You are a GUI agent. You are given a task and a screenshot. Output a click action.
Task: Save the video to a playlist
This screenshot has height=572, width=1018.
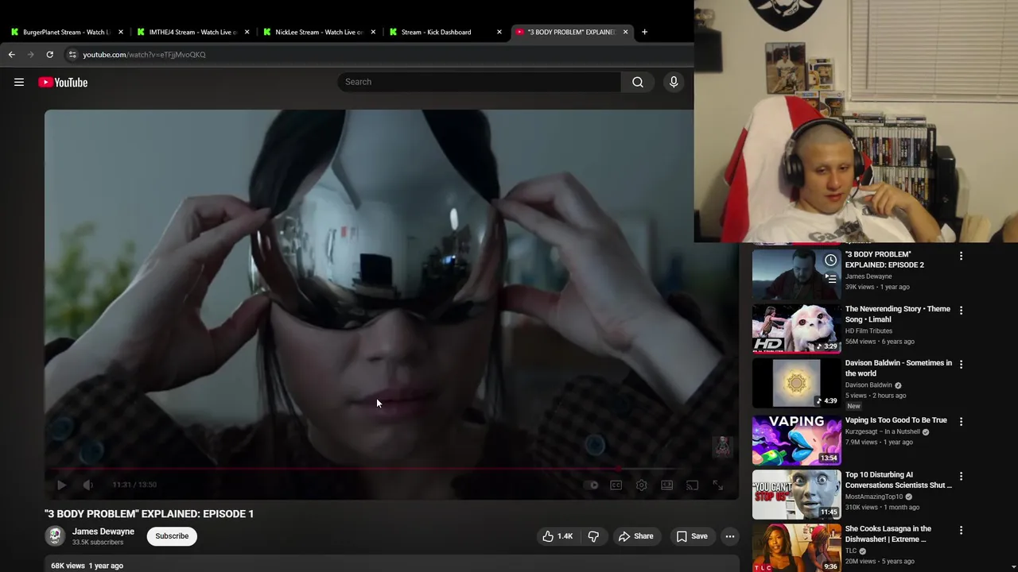pos(692,536)
